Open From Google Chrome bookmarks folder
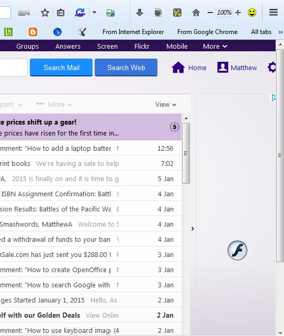Screen dimensions: 284x336 pyautogui.click(x=207, y=32)
